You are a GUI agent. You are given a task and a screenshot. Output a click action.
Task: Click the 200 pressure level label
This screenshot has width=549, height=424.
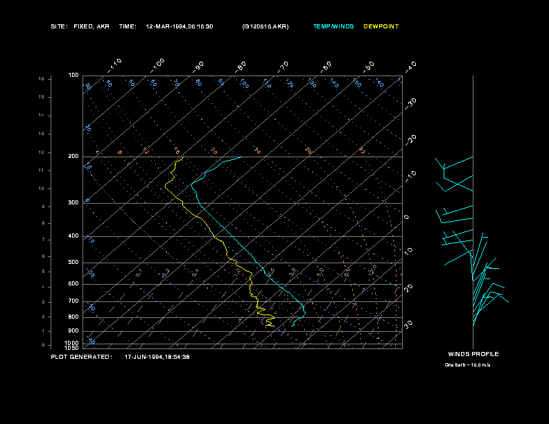pyautogui.click(x=73, y=157)
